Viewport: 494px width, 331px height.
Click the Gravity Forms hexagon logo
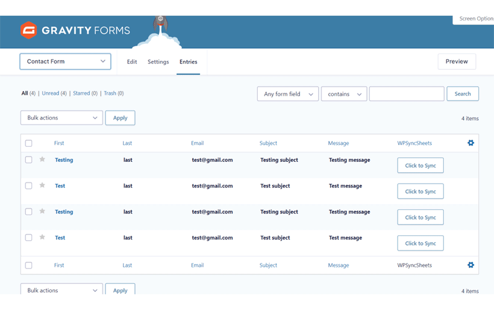[29, 30]
